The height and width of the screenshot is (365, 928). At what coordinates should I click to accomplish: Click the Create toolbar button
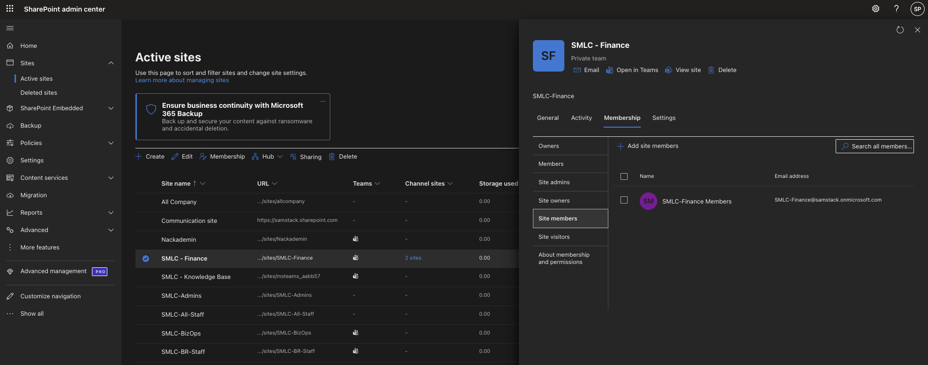[150, 157]
